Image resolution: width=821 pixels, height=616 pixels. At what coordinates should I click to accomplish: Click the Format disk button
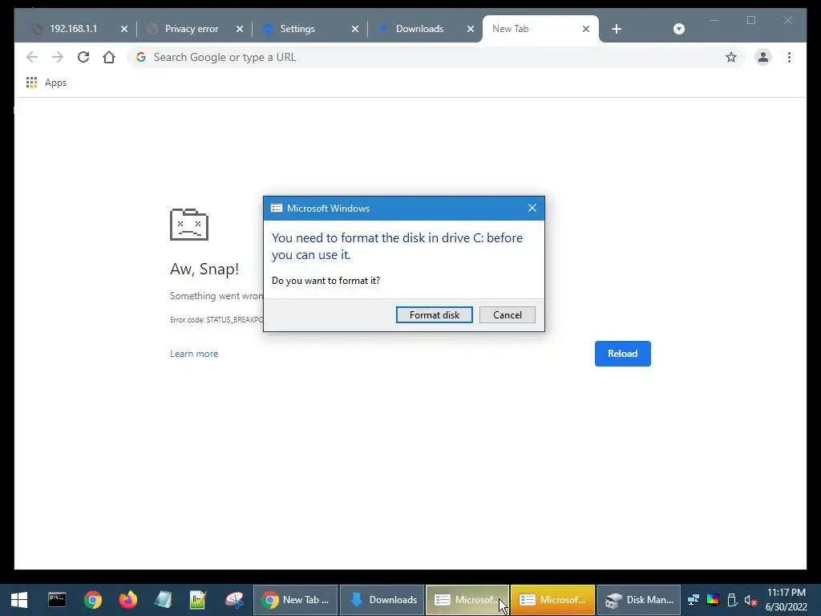pos(434,314)
